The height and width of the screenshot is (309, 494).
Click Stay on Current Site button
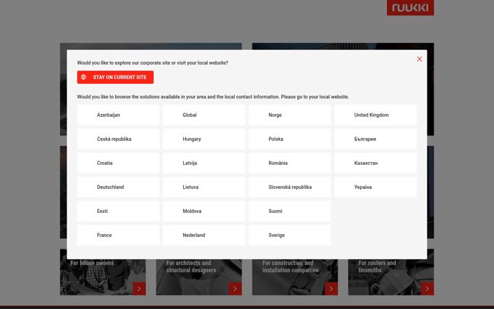pos(115,77)
